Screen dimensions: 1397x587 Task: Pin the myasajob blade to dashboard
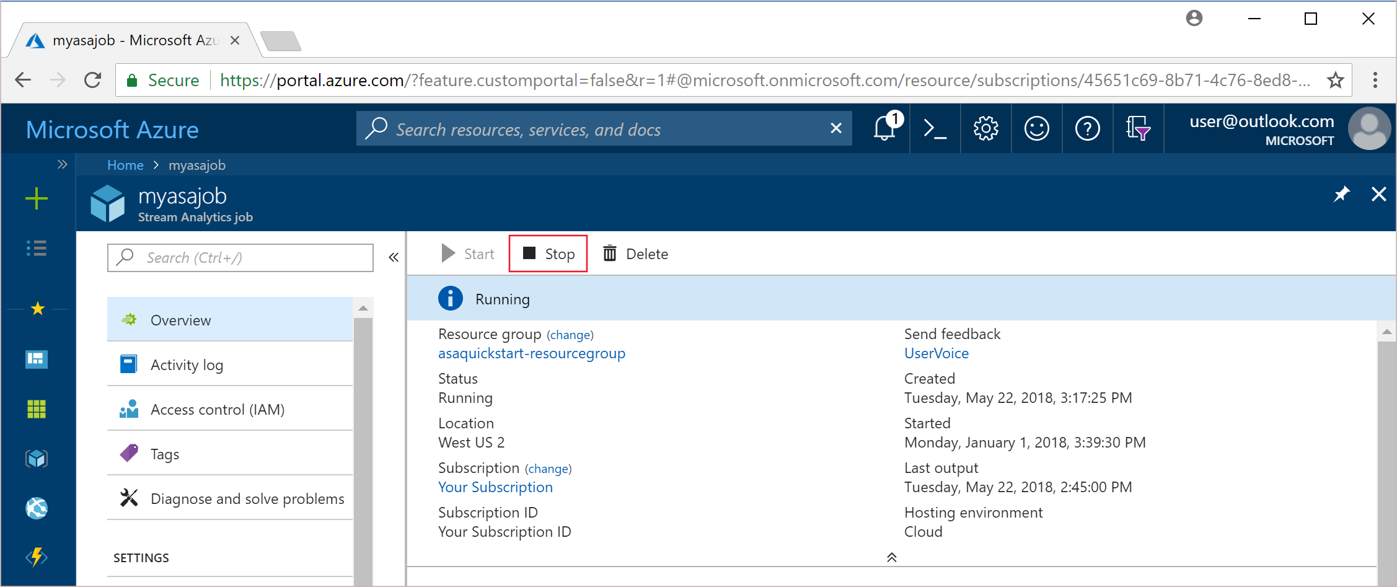1342,195
